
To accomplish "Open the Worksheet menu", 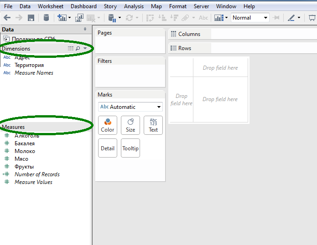I will [x=51, y=6].
